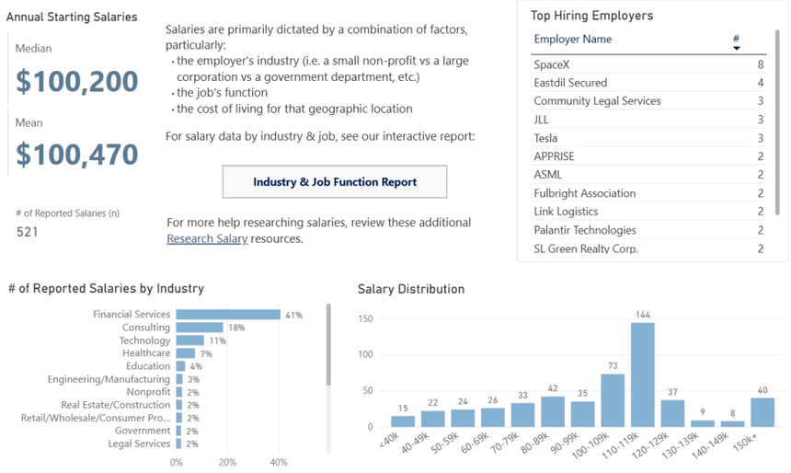Select the SL Green Realty Corp. row
Image resolution: width=791 pixels, height=473 pixels.
648,248
